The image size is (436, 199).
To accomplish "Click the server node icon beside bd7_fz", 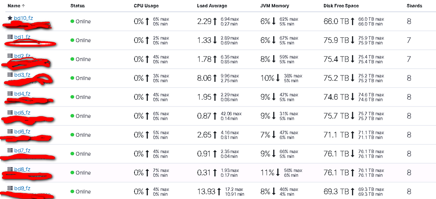I will pyautogui.click(x=10, y=151).
